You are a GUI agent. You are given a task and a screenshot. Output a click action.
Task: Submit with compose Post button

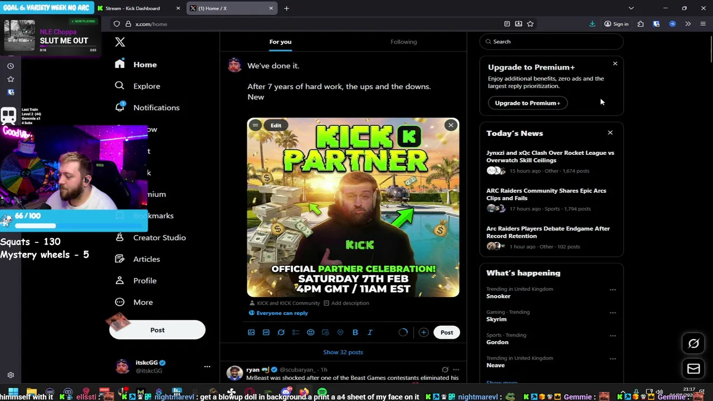(447, 332)
